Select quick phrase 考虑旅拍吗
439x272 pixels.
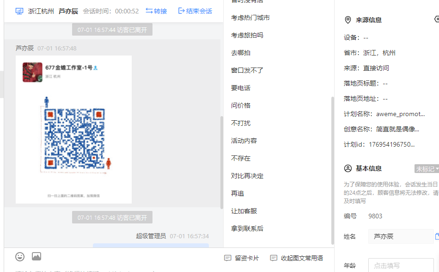tap(247, 35)
